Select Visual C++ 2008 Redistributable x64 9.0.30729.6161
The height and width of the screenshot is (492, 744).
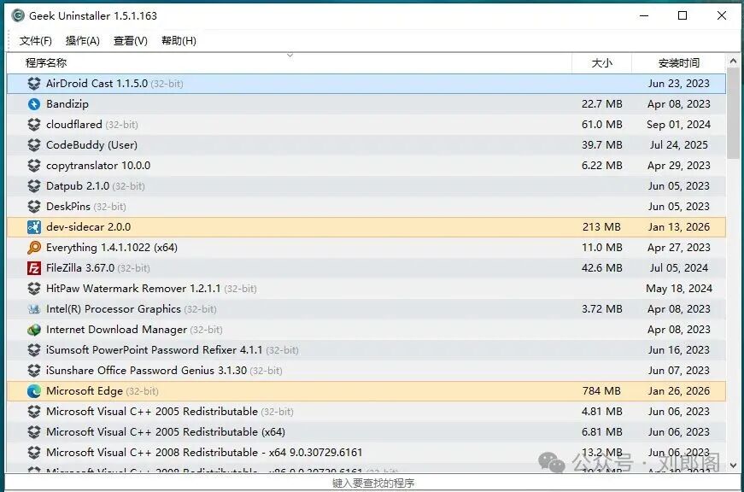click(x=204, y=452)
